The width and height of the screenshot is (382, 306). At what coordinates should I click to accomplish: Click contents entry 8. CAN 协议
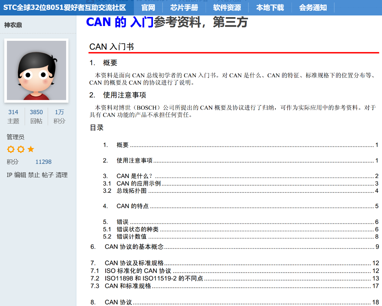coord(235,302)
